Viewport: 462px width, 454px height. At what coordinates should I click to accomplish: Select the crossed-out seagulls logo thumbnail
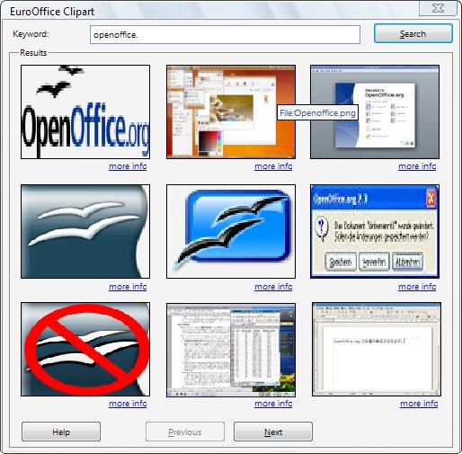85,349
